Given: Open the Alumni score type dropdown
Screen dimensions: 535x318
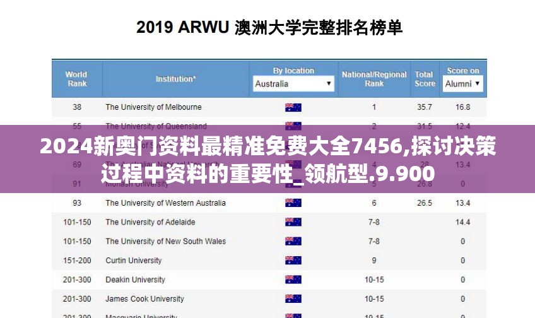Looking at the screenshot, I should coord(462,83).
